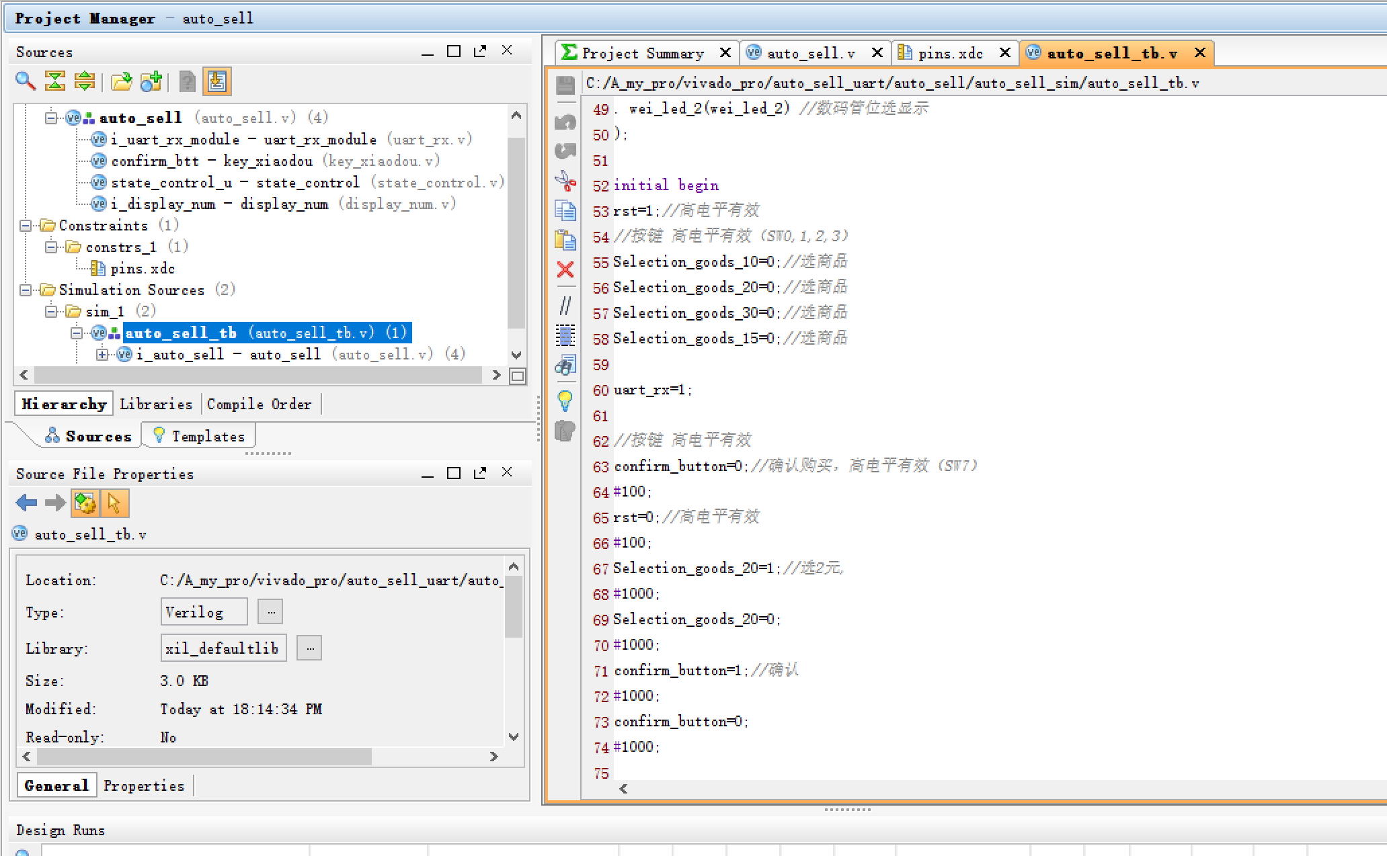Click the Find binoculars icon in editor sidebar

[x=565, y=365]
